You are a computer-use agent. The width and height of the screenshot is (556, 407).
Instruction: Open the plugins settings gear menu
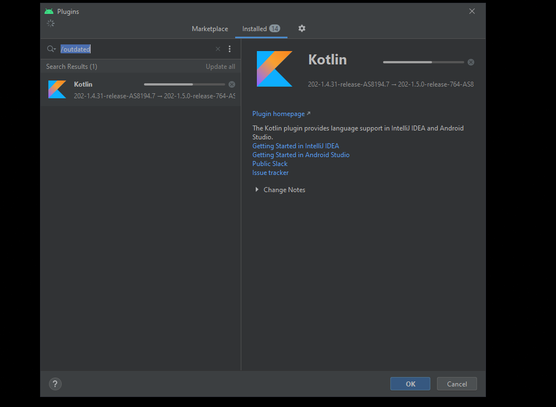[302, 28]
